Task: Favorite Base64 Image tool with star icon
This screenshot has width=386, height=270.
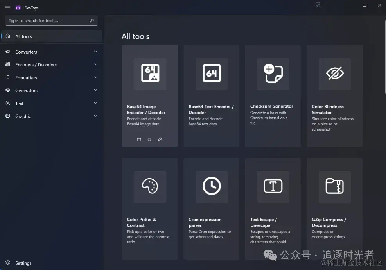Action: click(x=149, y=139)
